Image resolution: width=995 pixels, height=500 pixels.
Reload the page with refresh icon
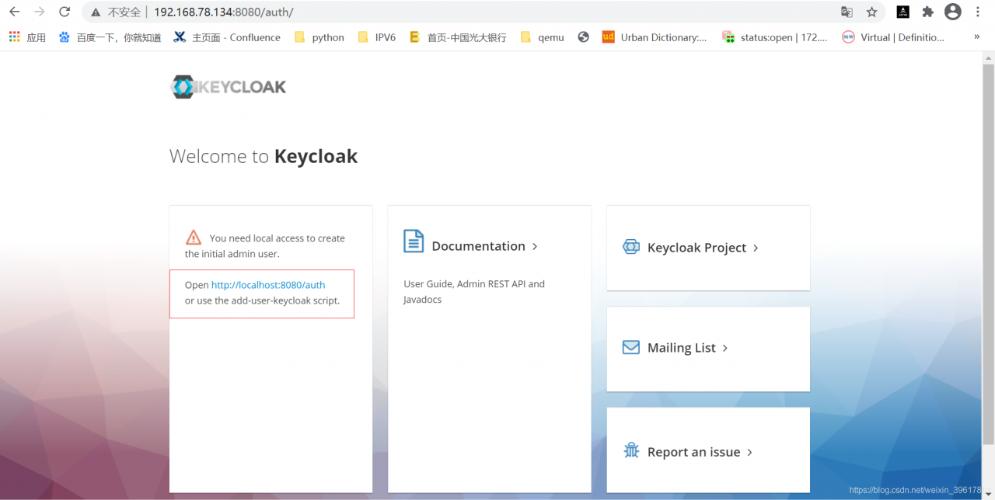[65, 12]
